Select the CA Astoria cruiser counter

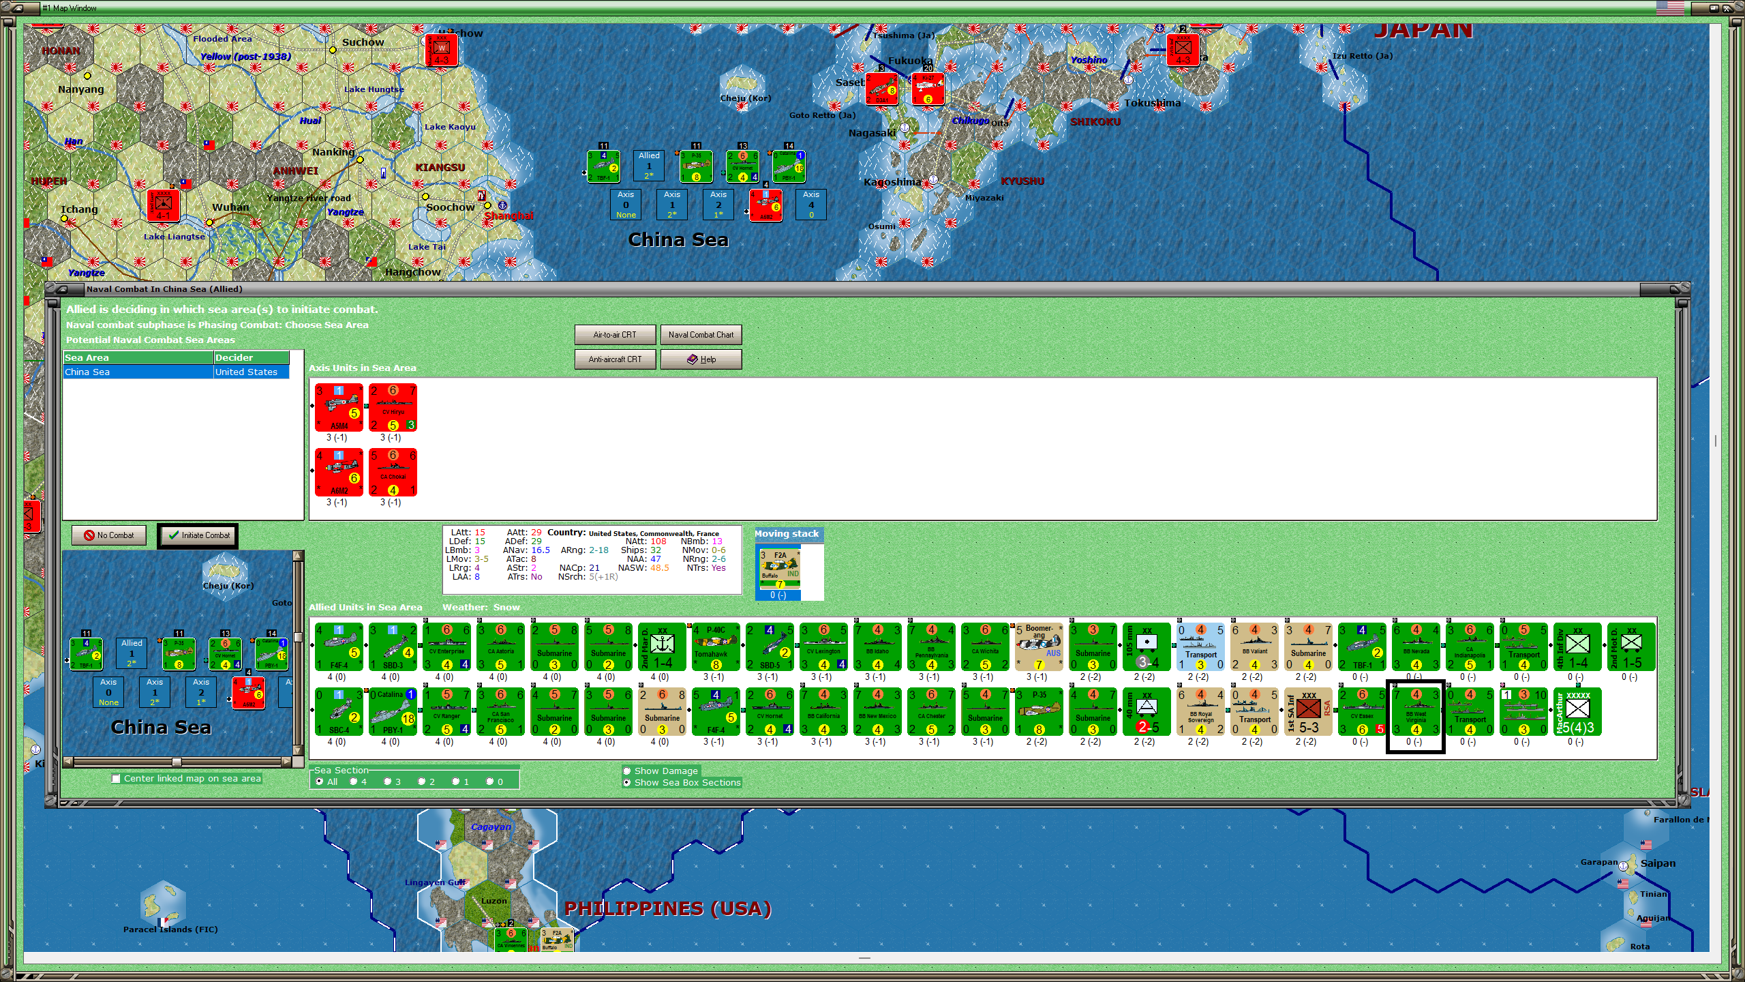[500, 646]
